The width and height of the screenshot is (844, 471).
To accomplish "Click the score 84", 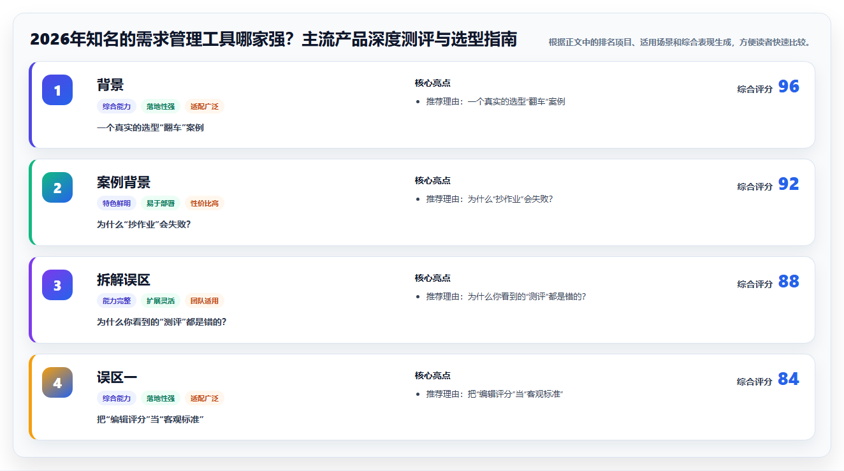I will tap(789, 379).
